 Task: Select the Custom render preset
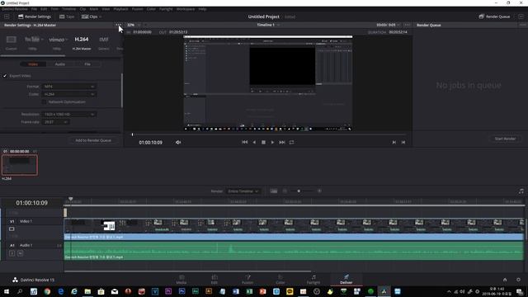click(x=11, y=42)
